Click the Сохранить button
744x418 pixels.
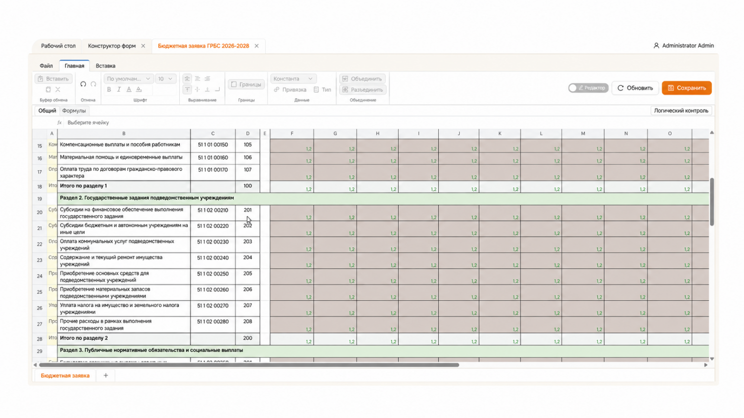(x=687, y=88)
